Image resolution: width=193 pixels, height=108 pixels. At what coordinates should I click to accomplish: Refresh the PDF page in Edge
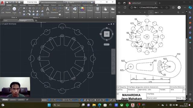point(125,7)
